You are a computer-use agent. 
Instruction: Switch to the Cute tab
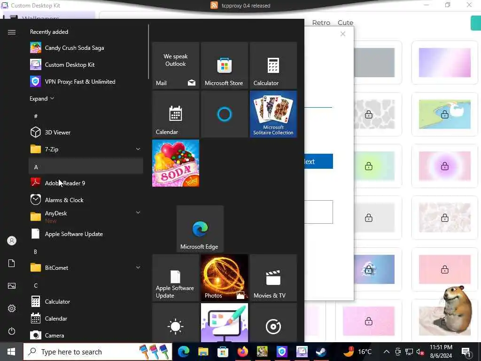pos(345,23)
